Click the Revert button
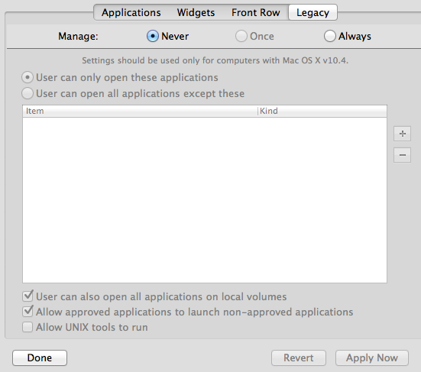Image resolution: width=421 pixels, height=372 pixels. (299, 357)
